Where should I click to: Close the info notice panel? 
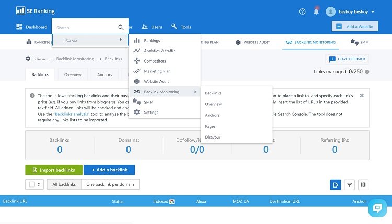coord(362,95)
